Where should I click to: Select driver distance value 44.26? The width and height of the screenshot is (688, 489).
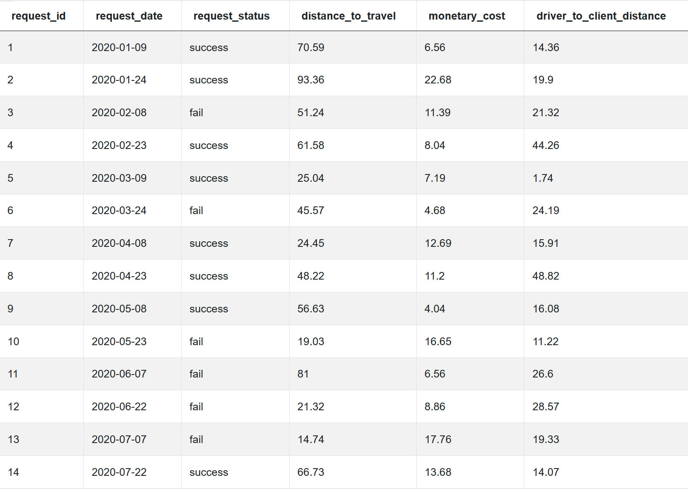pos(546,145)
